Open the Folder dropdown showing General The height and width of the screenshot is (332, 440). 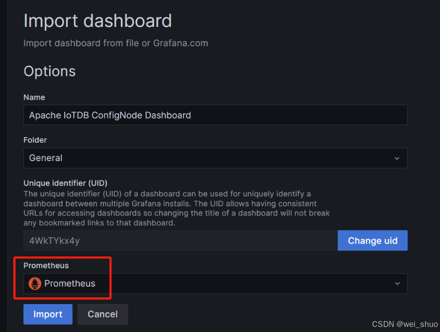click(215, 158)
